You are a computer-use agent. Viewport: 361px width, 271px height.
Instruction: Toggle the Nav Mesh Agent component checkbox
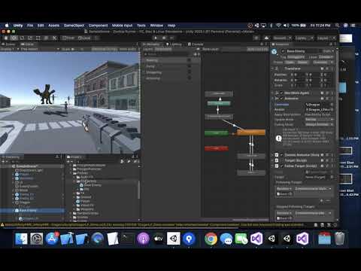point(281,93)
